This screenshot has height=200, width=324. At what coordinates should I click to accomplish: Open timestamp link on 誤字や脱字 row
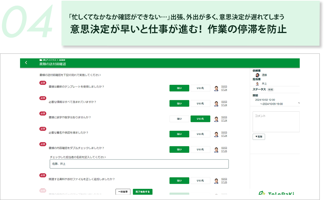(224, 119)
